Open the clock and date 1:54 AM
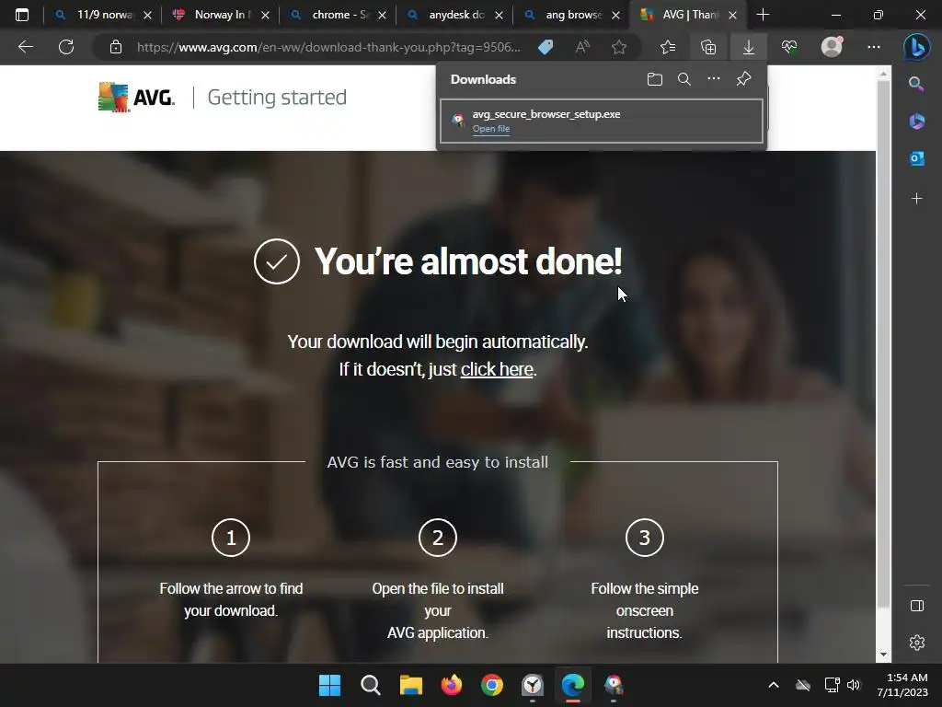Viewport: 942px width, 707px height. click(x=903, y=685)
